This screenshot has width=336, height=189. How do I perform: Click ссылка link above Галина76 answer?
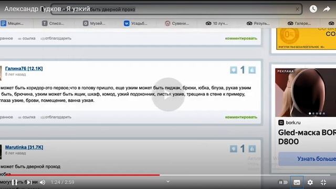point(27,38)
